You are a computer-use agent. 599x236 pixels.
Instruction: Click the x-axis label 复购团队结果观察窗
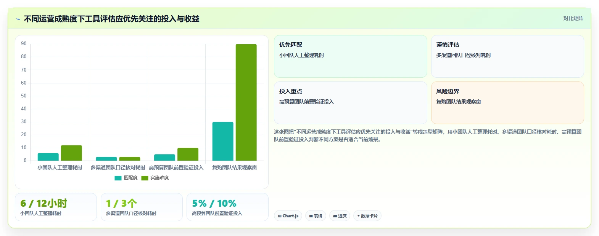coord(235,167)
